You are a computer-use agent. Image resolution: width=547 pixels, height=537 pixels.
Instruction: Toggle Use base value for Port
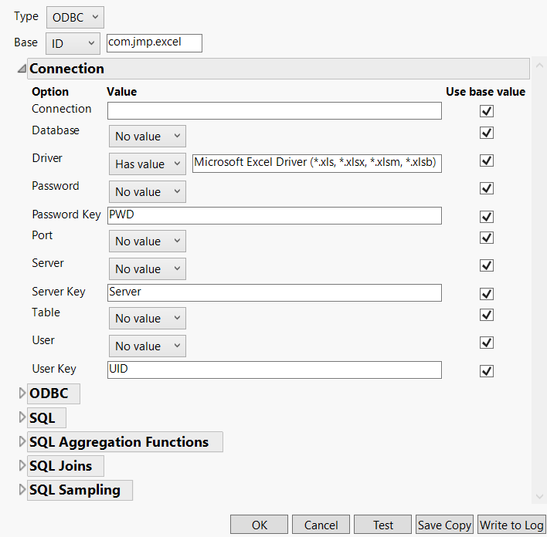pos(486,238)
